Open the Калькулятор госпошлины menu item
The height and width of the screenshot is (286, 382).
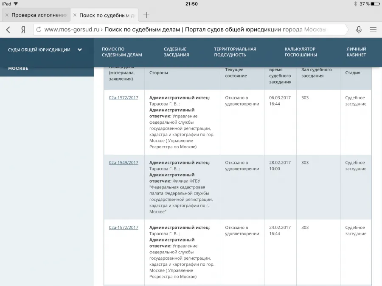[x=301, y=52]
